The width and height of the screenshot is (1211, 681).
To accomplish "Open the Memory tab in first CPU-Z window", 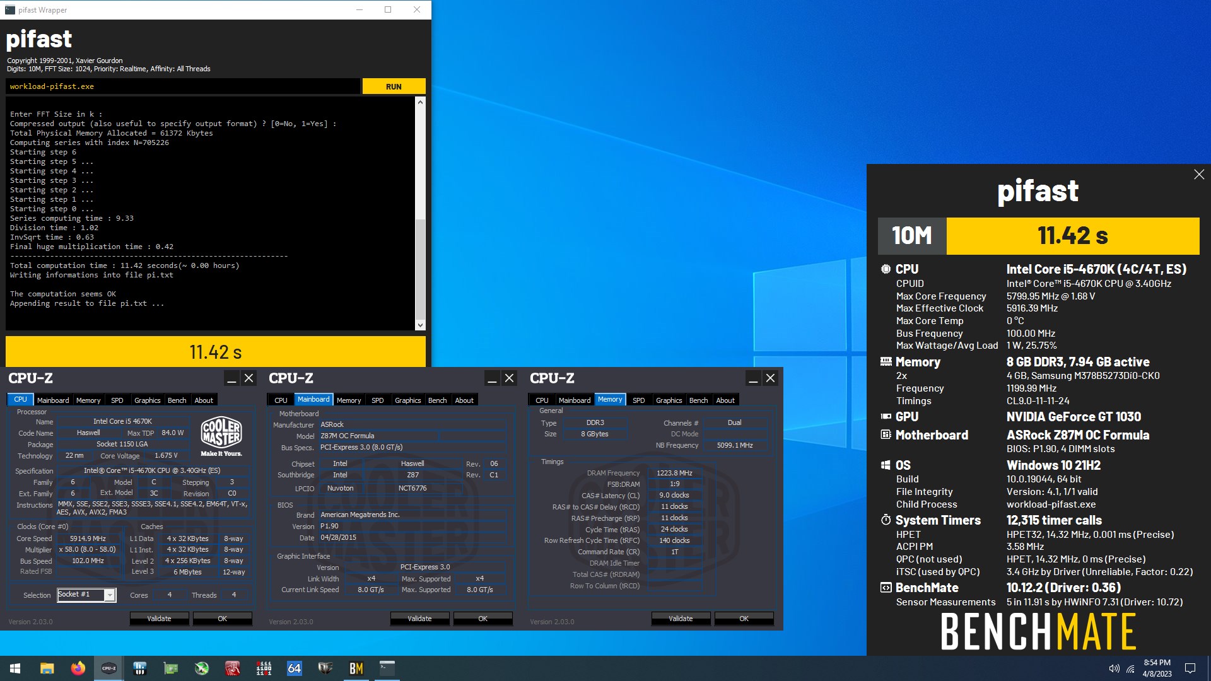I will pos(88,400).
